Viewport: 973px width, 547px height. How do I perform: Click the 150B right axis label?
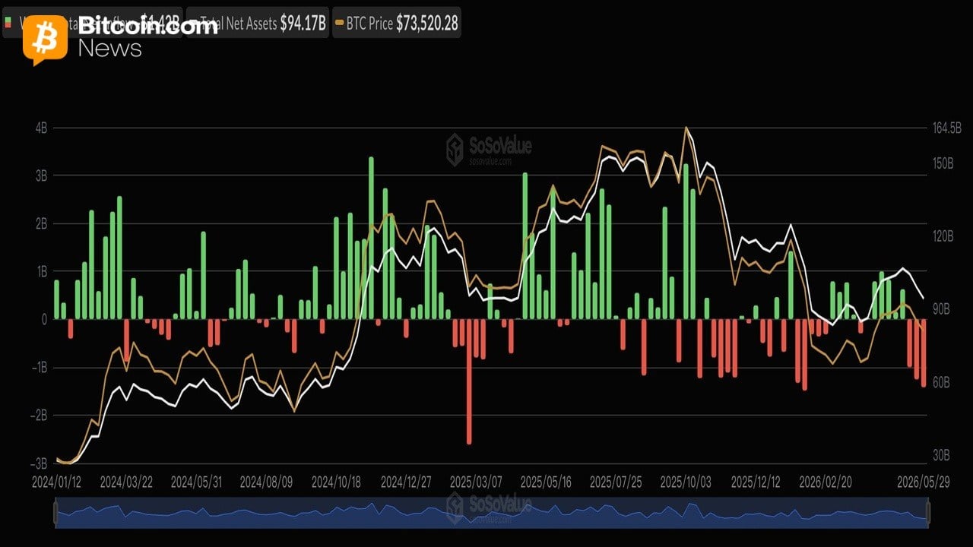tap(943, 163)
